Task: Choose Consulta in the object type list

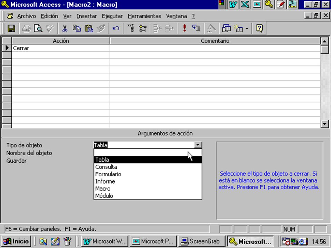Action: coord(148,167)
